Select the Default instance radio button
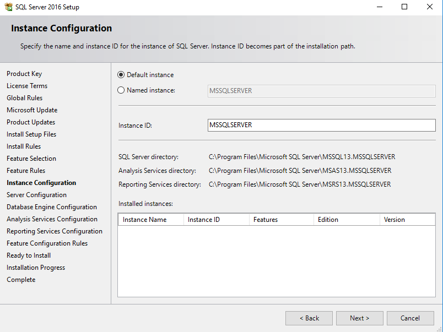The height and width of the screenshot is (332, 443). click(121, 75)
